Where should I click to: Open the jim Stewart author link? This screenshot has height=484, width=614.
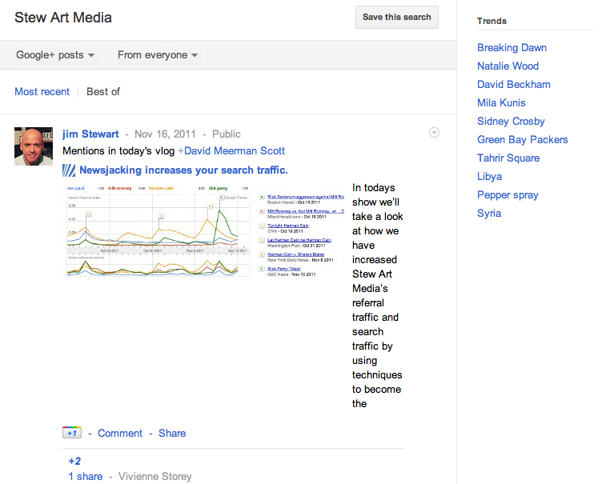coord(90,134)
